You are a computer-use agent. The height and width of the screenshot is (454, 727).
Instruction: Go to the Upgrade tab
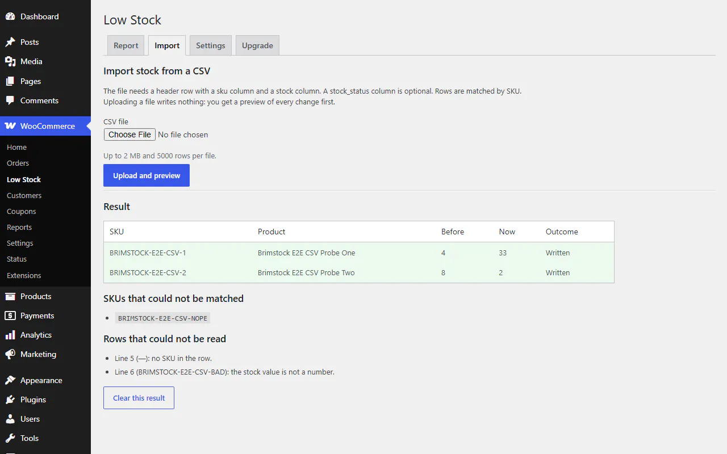click(257, 45)
